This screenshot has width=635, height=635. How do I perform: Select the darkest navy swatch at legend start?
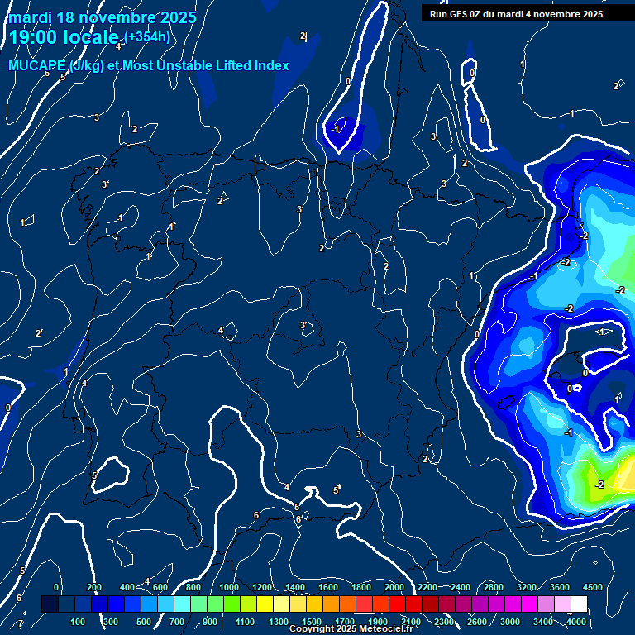(50, 604)
